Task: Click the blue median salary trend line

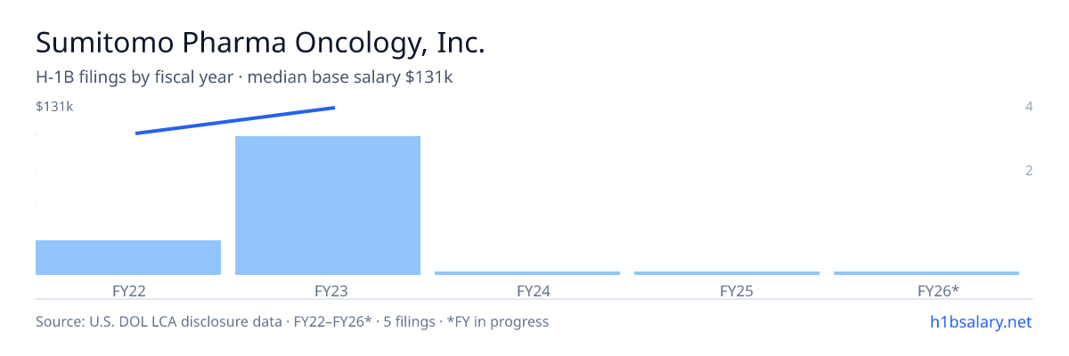Action: point(235,120)
